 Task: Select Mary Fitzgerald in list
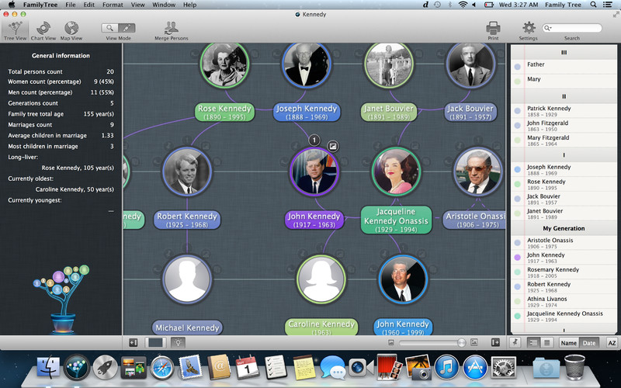tap(564, 140)
